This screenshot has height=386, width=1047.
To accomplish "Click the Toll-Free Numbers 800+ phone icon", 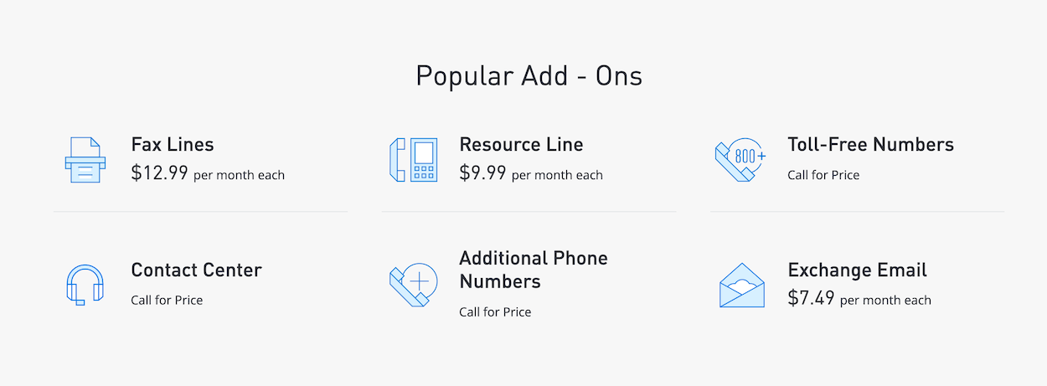I will (x=740, y=160).
